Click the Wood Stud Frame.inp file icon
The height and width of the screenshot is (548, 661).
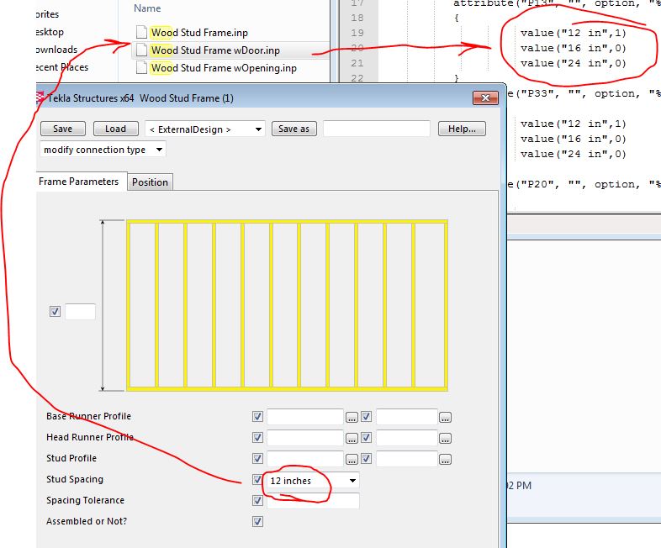(x=141, y=33)
